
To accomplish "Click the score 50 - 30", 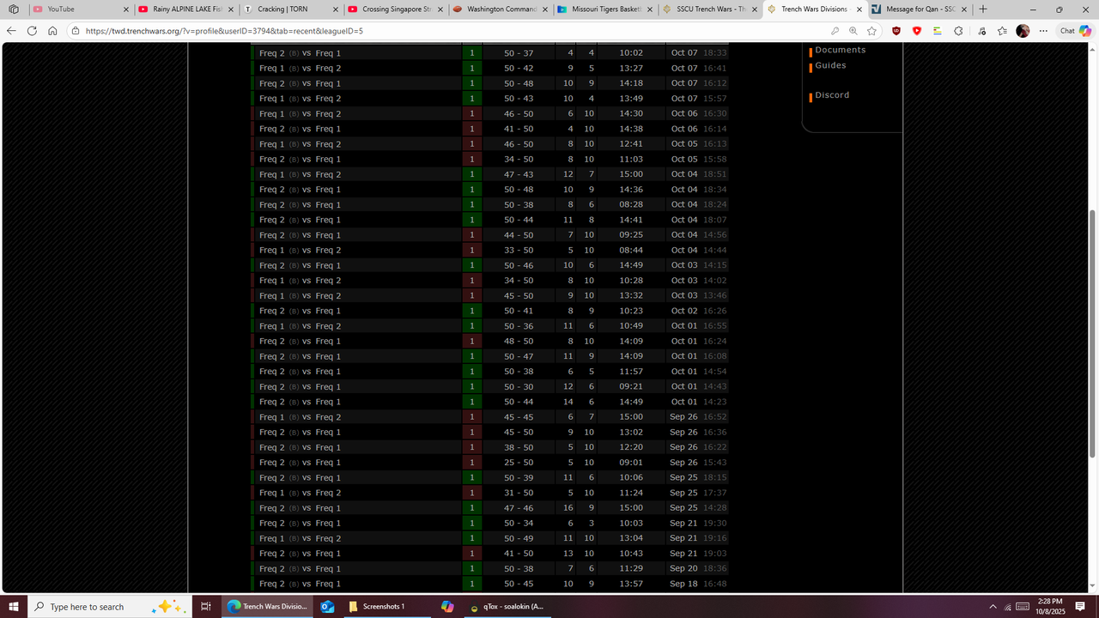I will (x=519, y=386).
